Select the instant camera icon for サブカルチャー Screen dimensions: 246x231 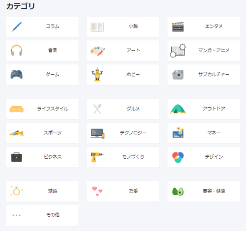[178, 75]
